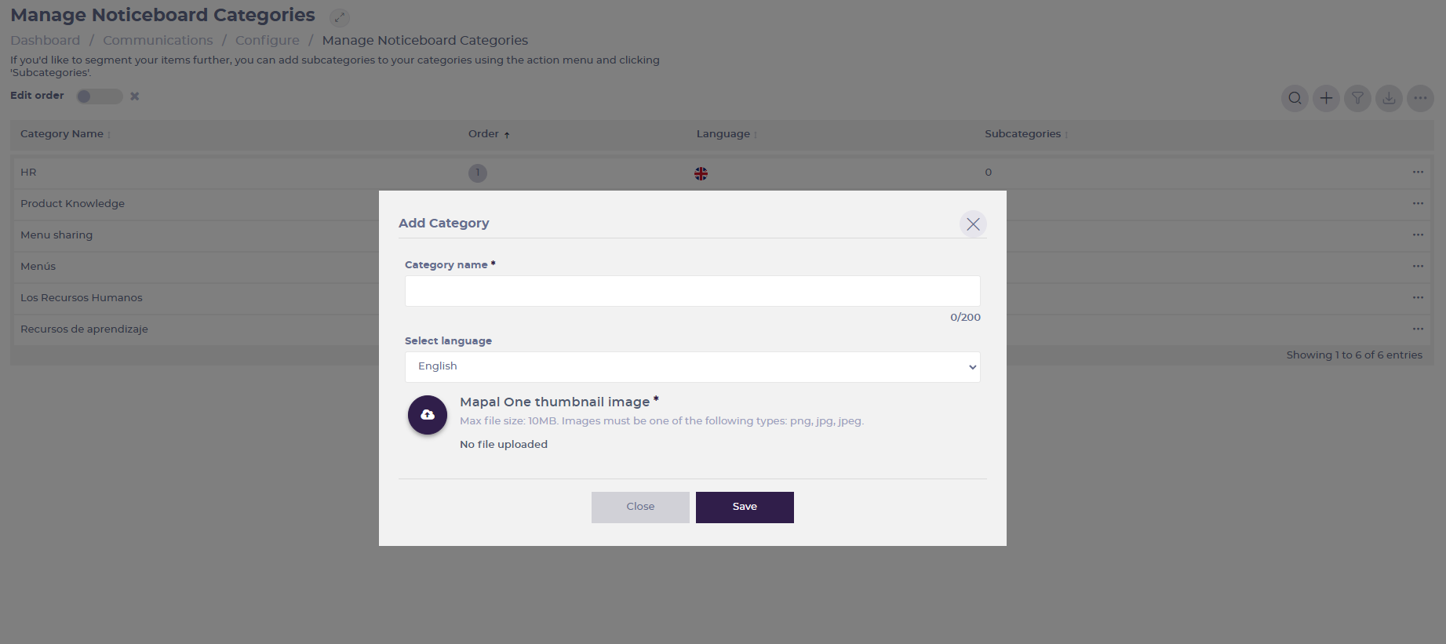Toggle the Edit order switch
The image size is (1446, 644).
tap(100, 96)
